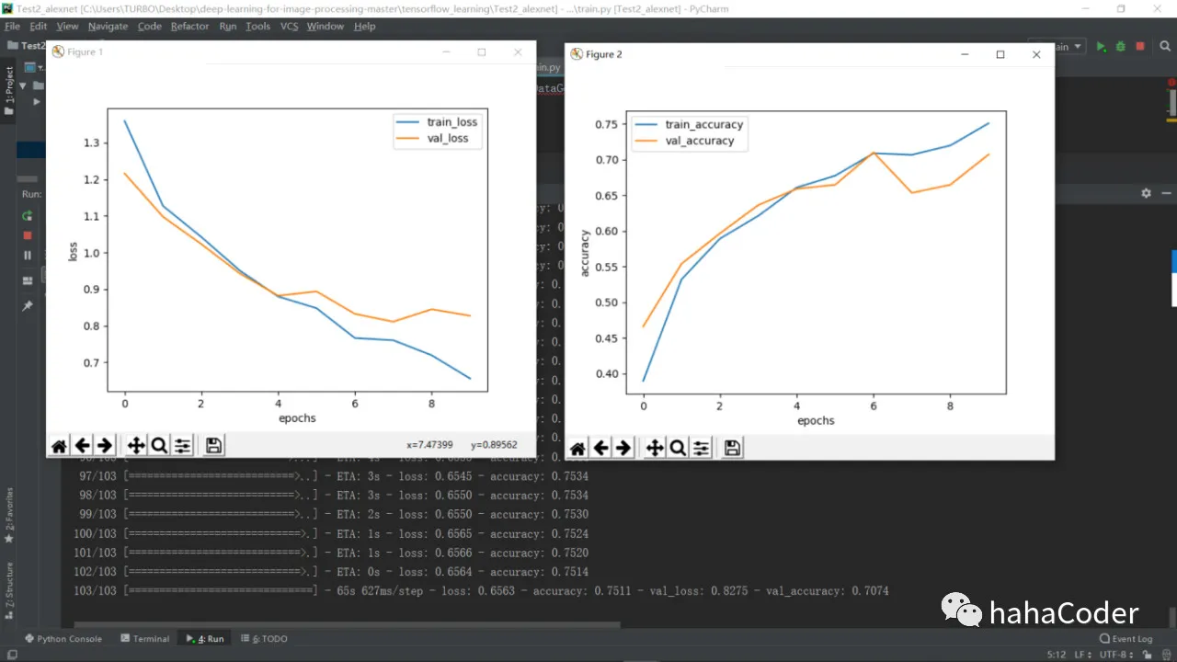Save Figure 1 with the disk icon
Image resolution: width=1177 pixels, height=662 pixels.
coord(213,446)
